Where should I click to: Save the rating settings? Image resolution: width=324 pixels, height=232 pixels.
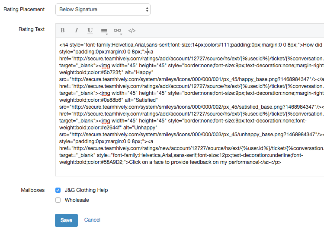point(66,220)
